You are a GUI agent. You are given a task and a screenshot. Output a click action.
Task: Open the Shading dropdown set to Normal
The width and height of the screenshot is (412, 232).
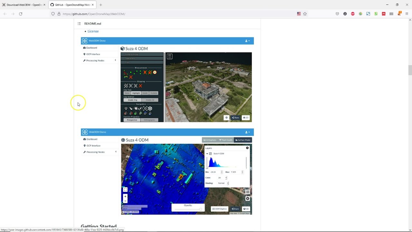click(x=223, y=183)
